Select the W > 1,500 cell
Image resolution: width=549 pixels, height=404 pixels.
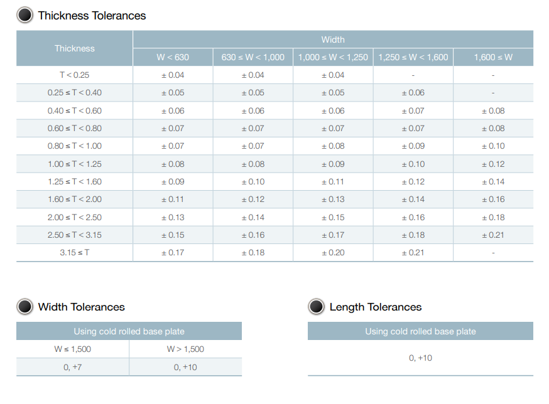click(185, 349)
